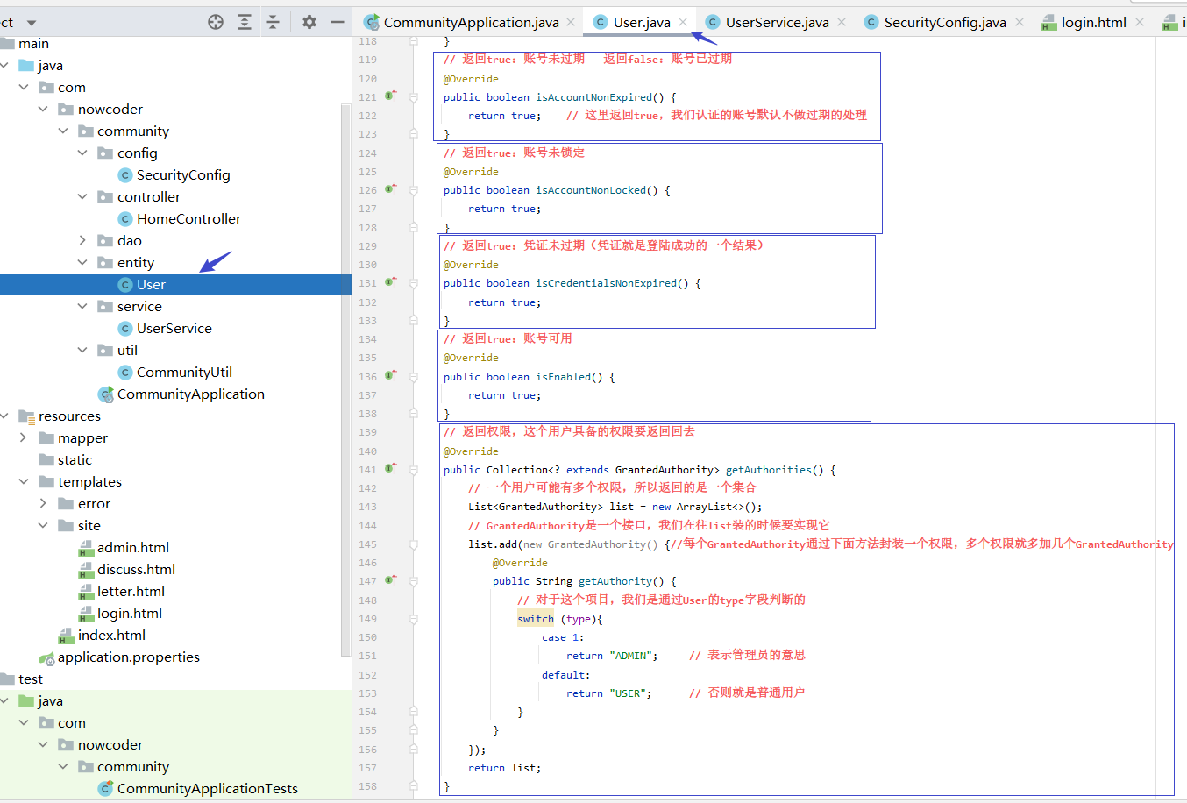Screen dimensions: 1187x803
Task: Open the project view mode dropdown arrow
Action: (x=32, y=23)
